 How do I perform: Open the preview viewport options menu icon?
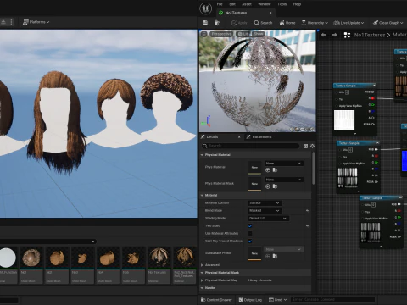coord(203,34)
